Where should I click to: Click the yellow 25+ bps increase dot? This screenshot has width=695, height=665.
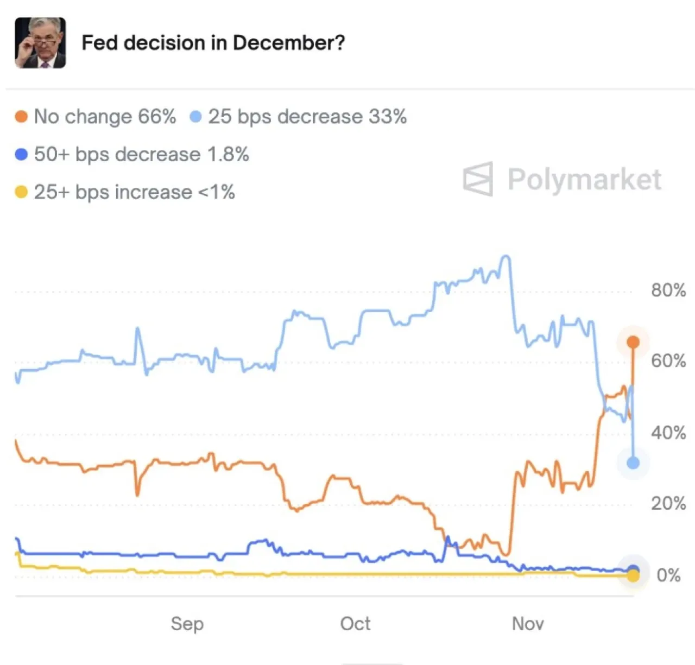[21, 192]
